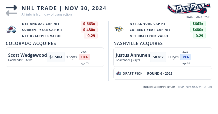Click Wedgewood's $1.50M cap hit box

pos(56,57)
